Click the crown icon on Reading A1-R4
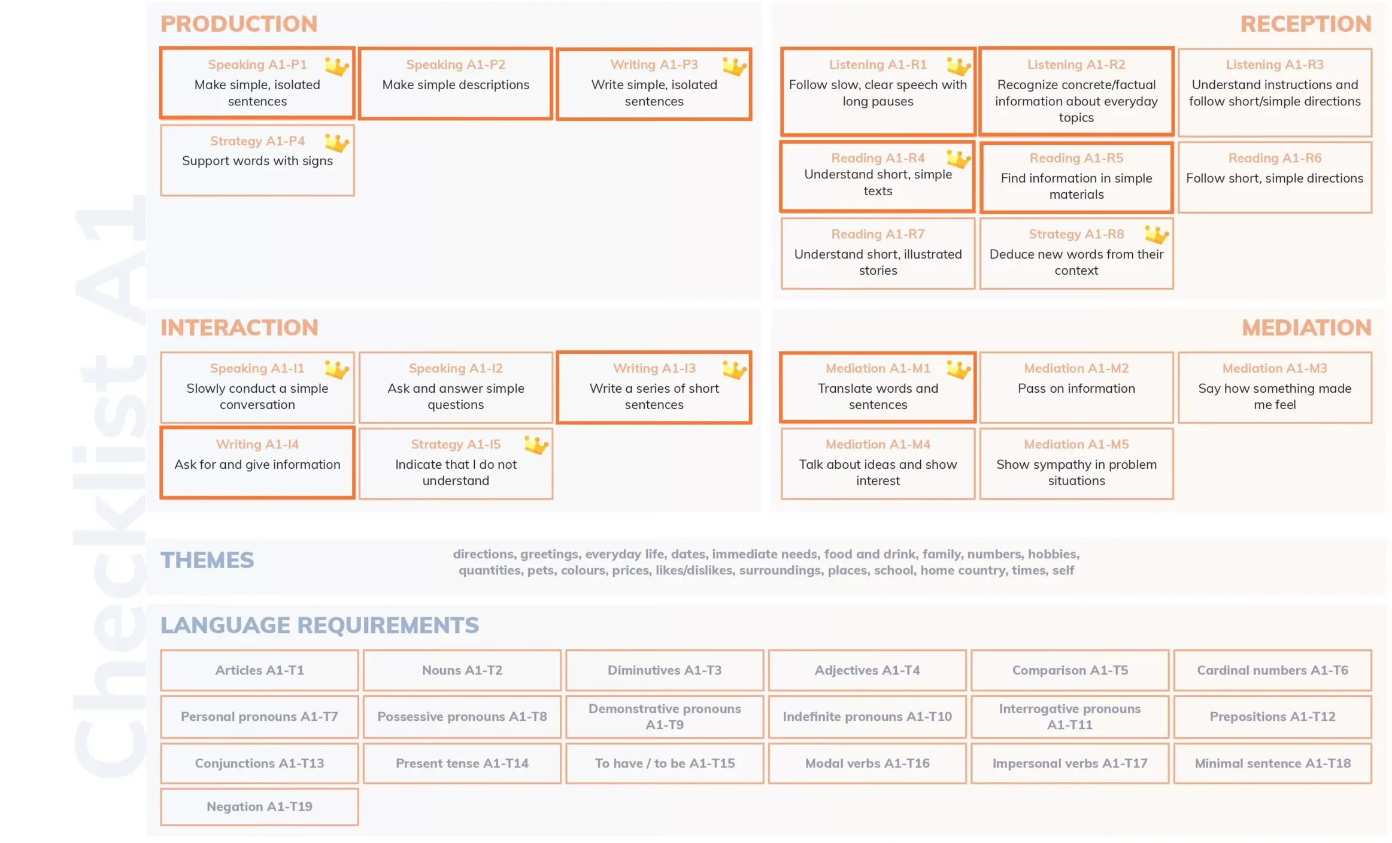This screenshot has height=843, width=1392. 958,159
